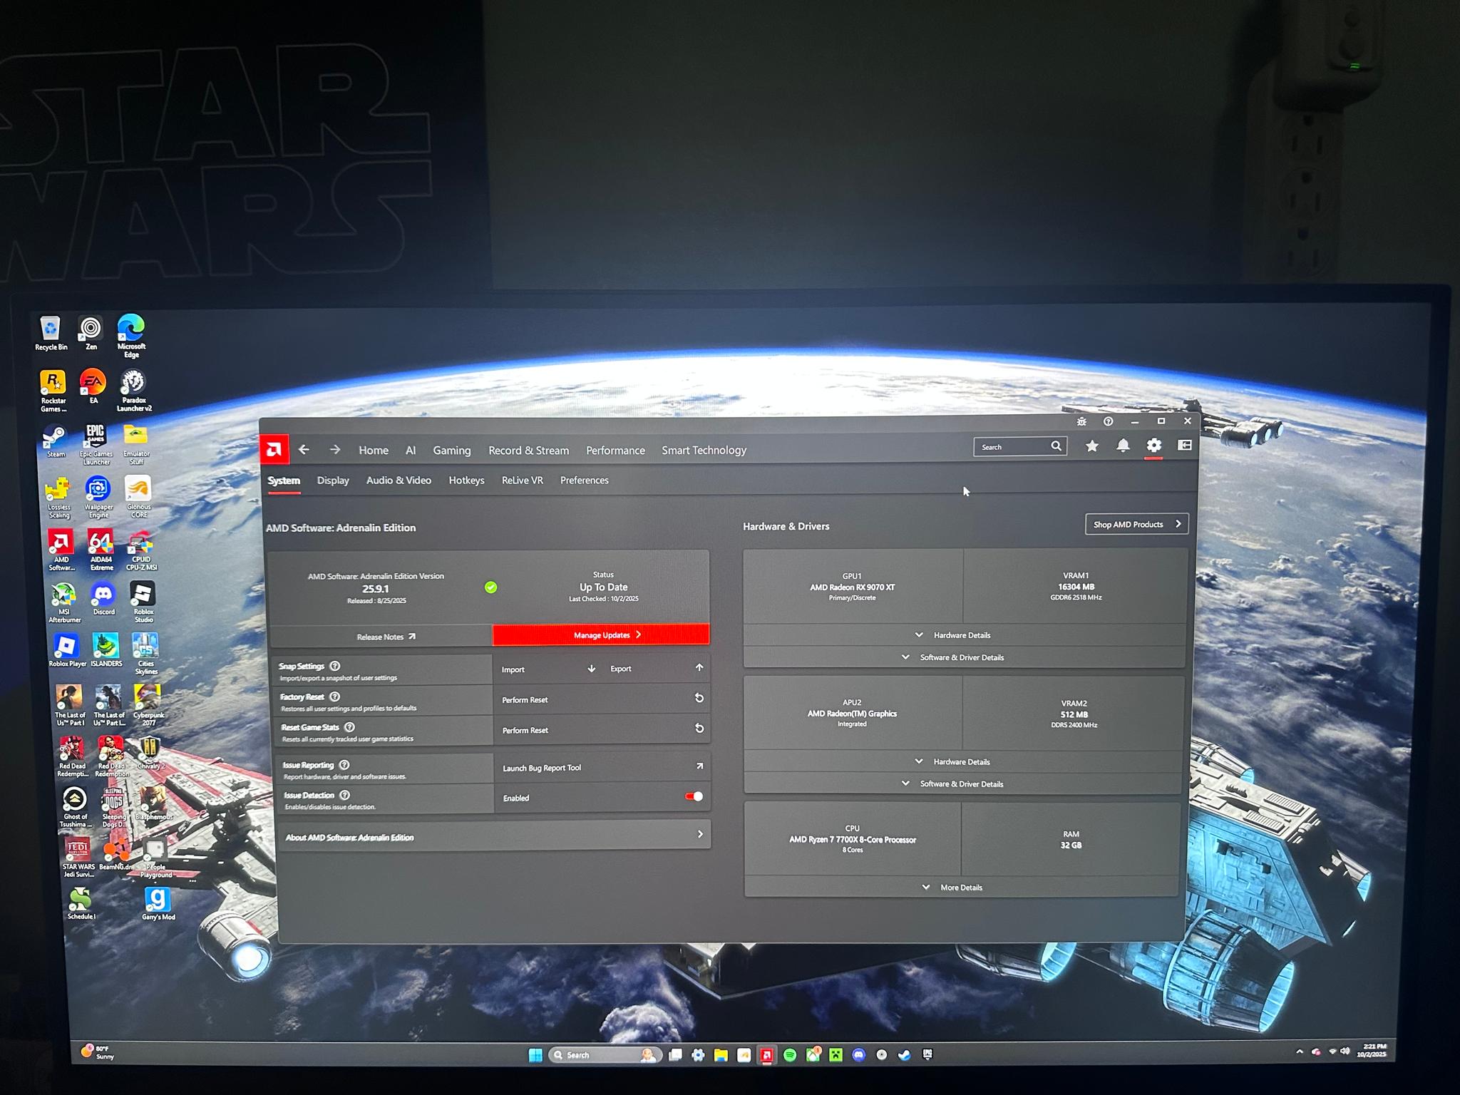Select the Recycle Bin desktop icon

[x=51, y=334]
